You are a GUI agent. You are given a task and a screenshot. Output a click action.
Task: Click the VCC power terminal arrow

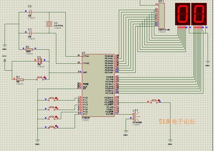tap(5, 60)
